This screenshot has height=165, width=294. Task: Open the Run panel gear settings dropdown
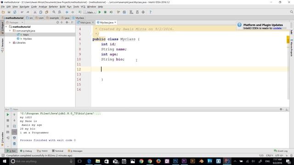[281, 109]
